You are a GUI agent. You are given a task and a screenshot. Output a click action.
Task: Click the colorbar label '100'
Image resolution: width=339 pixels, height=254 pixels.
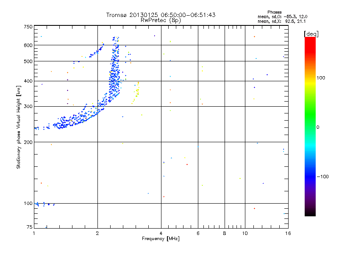[321, 78]
